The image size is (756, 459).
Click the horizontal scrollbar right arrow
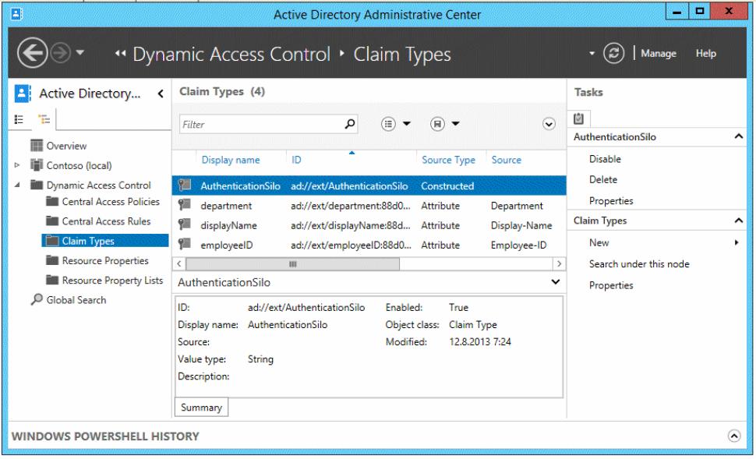(x=559, y=263)
